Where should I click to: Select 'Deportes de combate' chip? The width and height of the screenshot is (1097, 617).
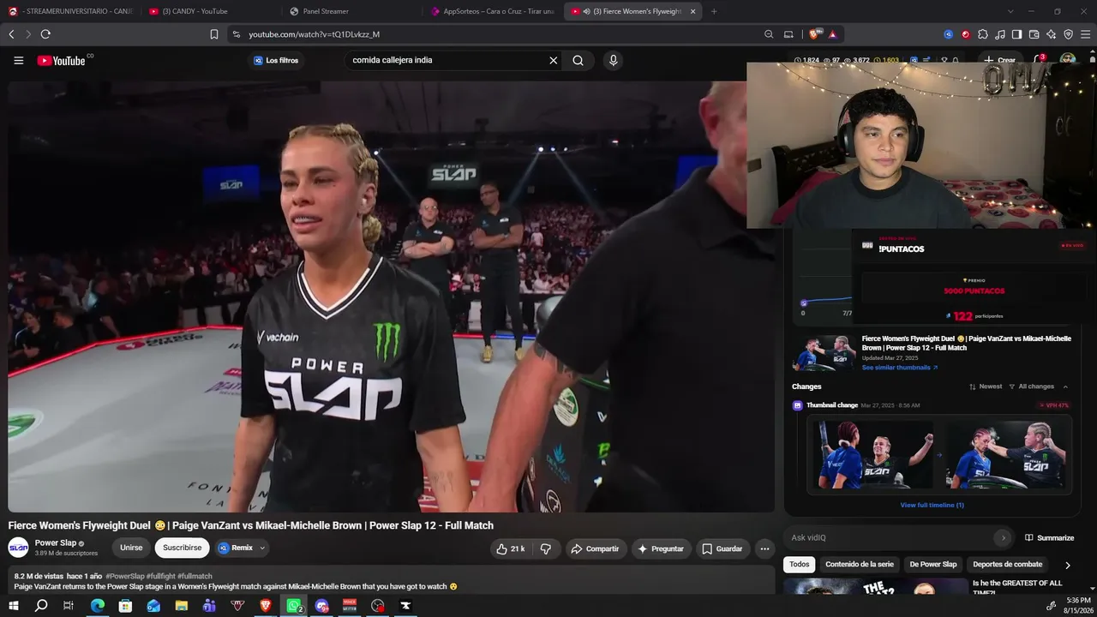point(1008,565)
